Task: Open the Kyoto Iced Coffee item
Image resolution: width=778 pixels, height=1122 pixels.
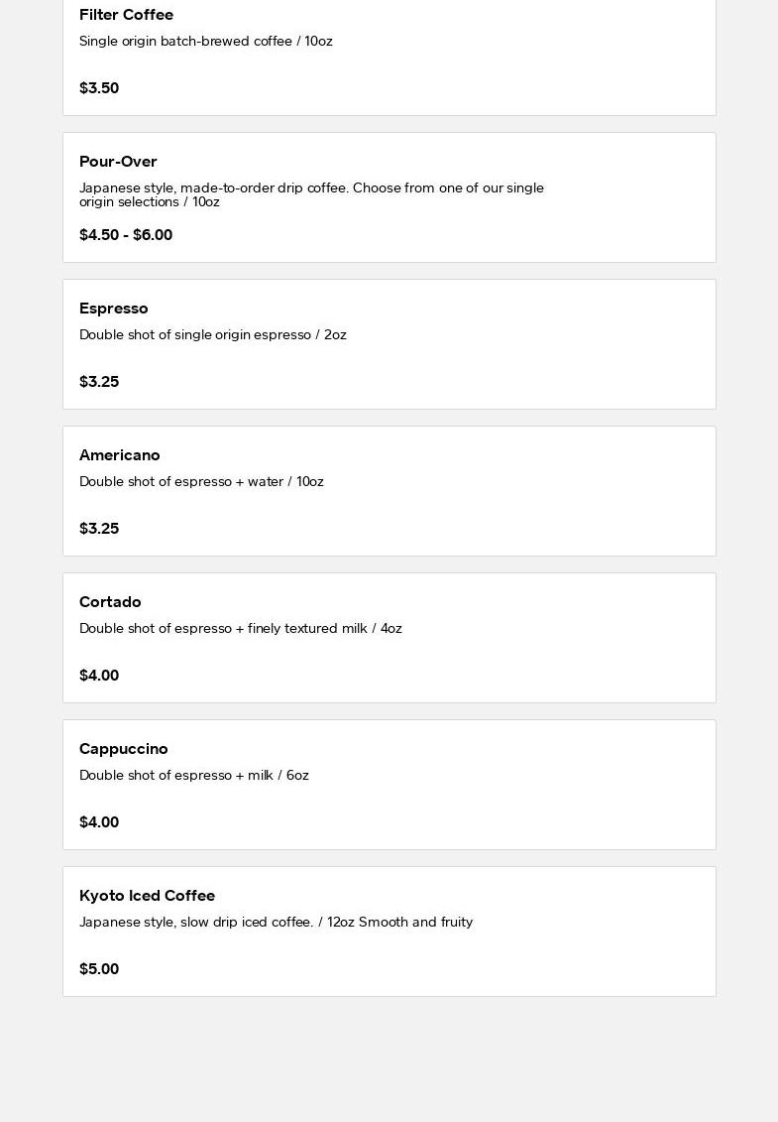Action: click(147, 896)
